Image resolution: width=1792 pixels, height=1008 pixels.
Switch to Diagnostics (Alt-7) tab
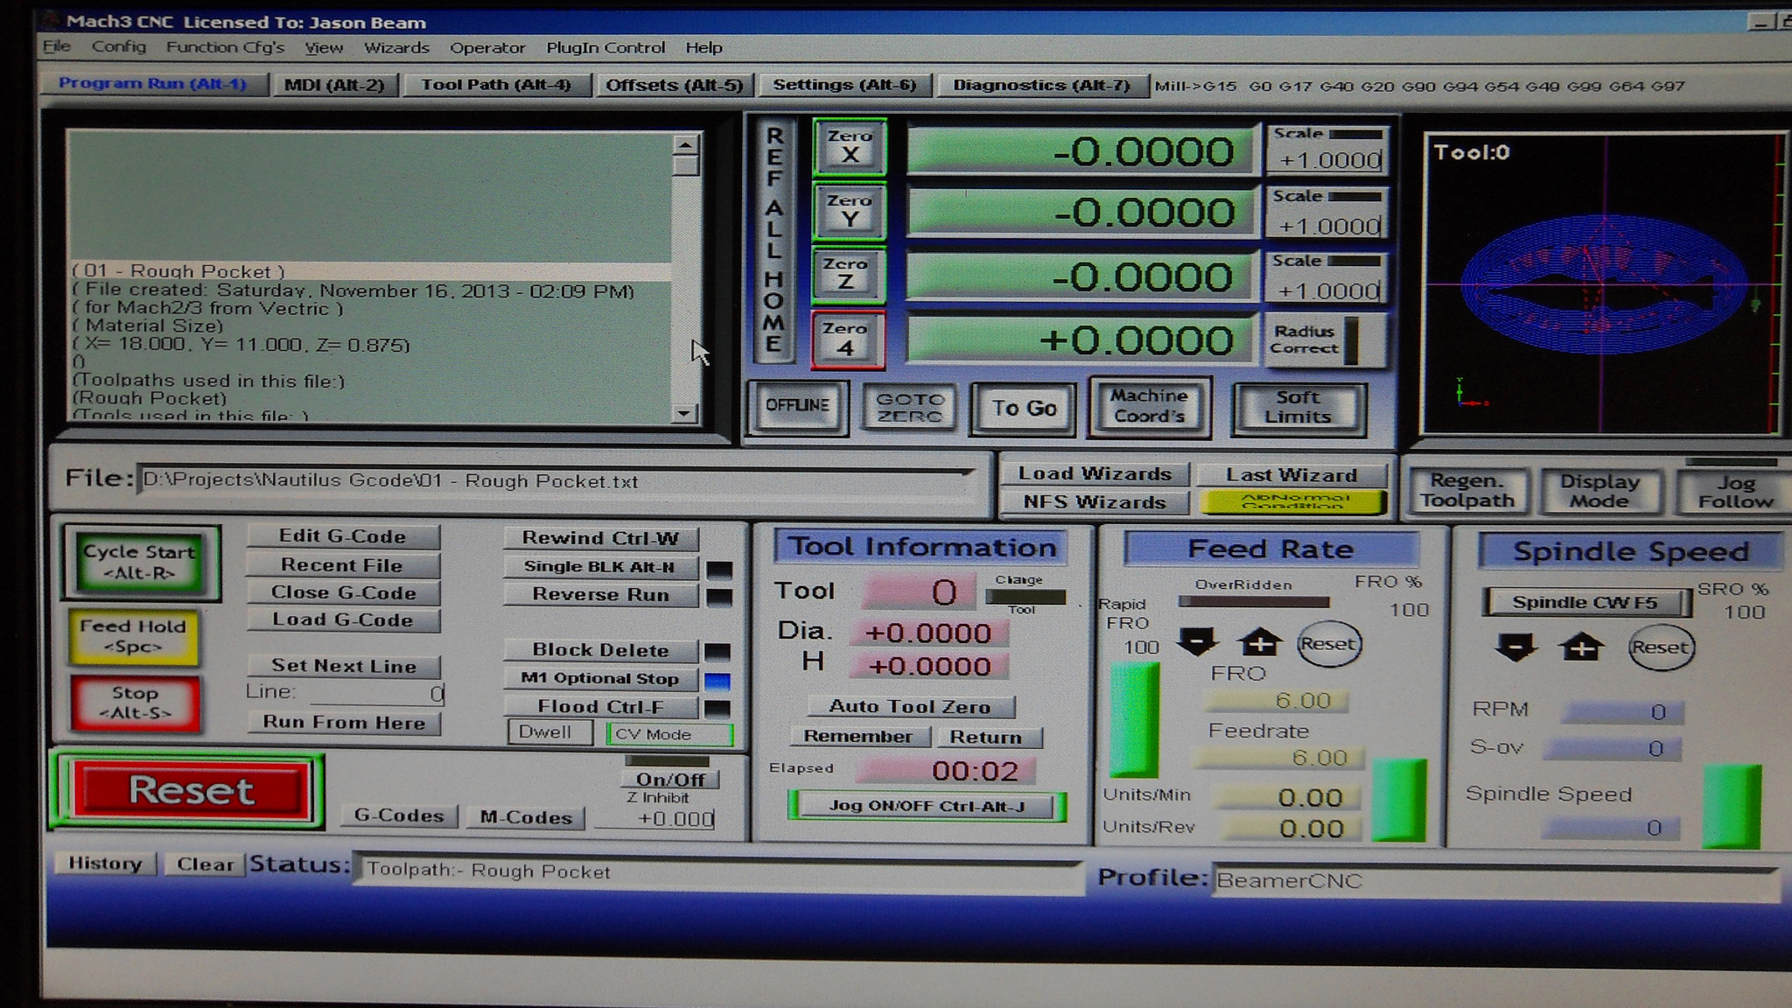tap(1040, 85)
